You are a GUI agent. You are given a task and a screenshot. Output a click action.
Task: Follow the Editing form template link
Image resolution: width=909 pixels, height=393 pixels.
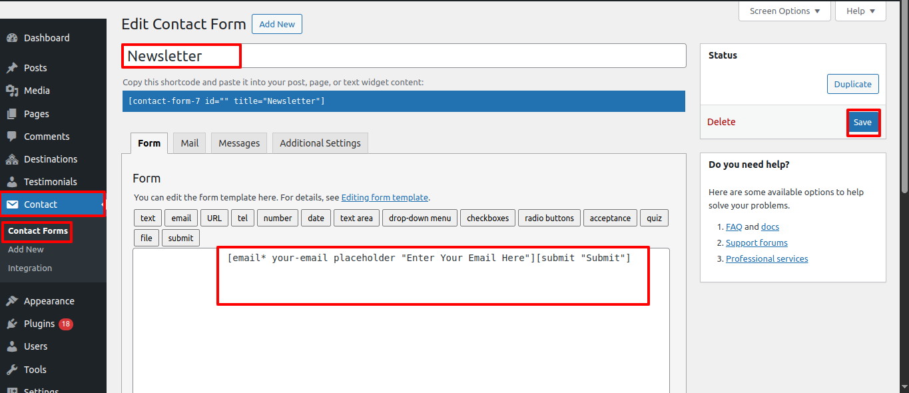click(x=385, y=198)
